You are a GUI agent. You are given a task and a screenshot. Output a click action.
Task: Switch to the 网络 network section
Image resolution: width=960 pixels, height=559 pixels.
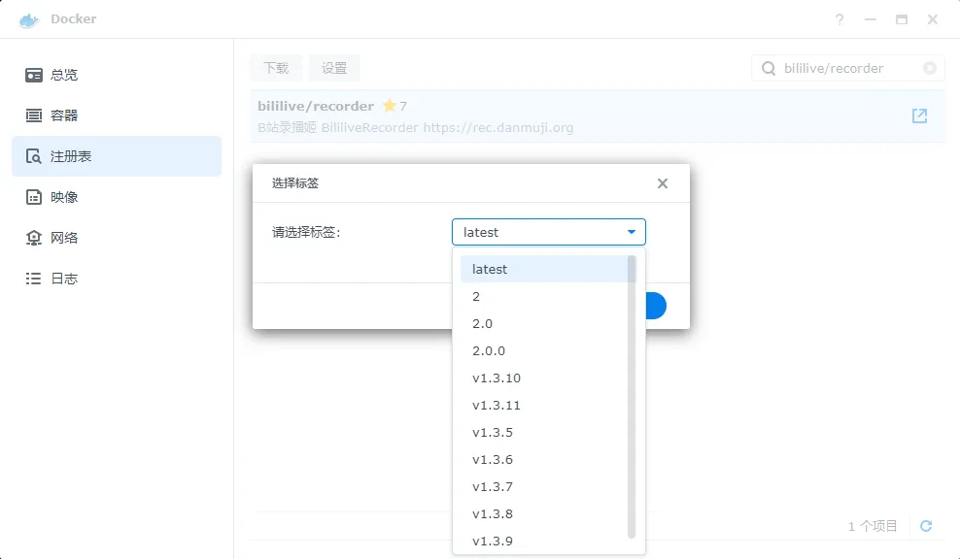coord(117,238)
